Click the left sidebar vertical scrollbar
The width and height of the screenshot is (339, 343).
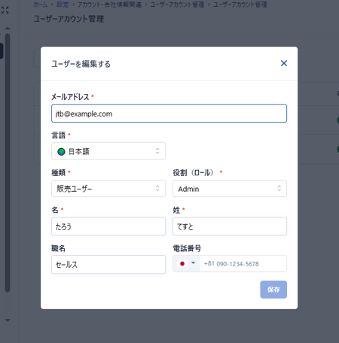(8, 163)
